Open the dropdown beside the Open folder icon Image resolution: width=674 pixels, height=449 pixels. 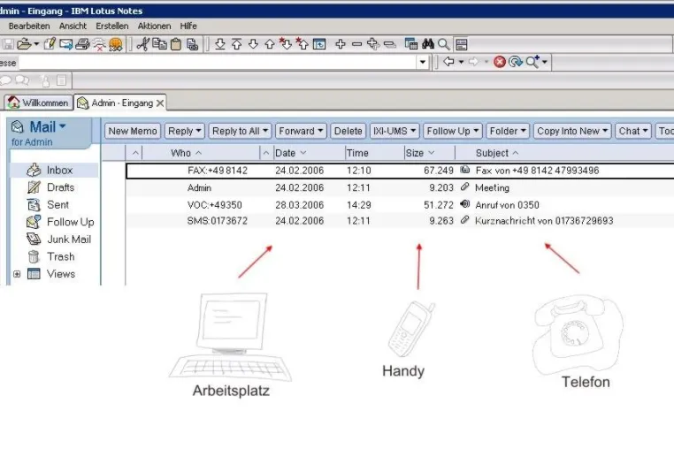(x=36, y=44)
